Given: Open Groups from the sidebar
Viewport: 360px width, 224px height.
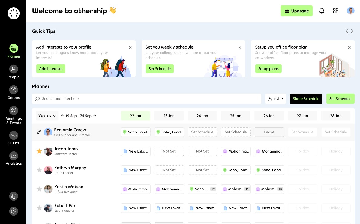Looking at the screenshot, I should pos(14,92).
